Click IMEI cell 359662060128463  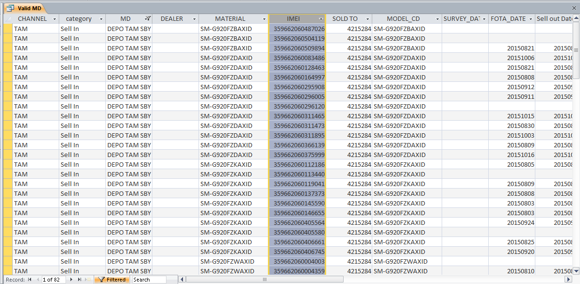297,67
